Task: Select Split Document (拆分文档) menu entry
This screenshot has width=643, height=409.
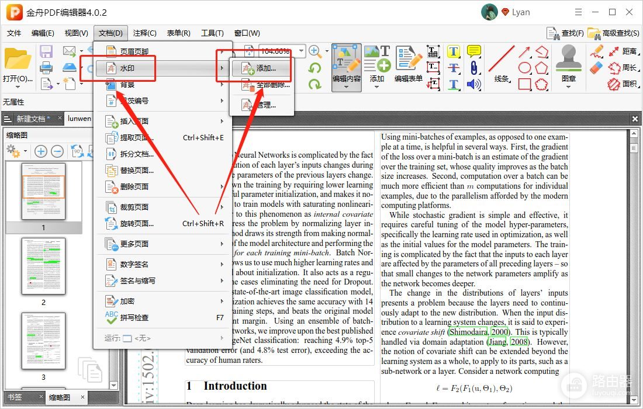Action: click(x=136, y=154)
